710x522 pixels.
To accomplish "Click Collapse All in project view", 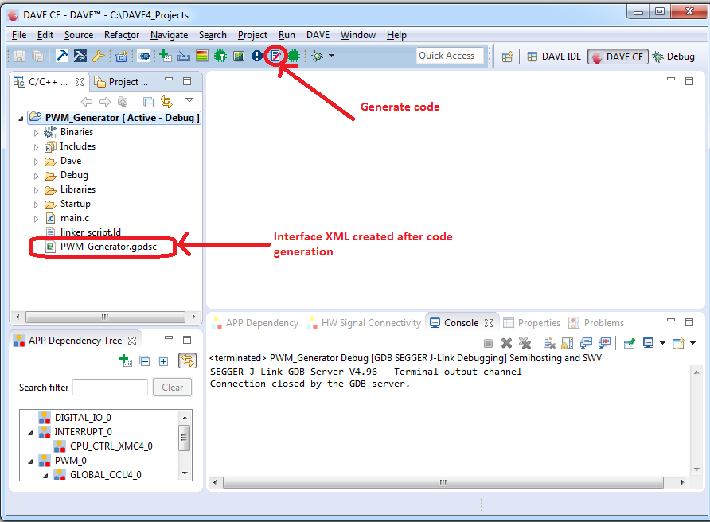I will coord(148,102).
